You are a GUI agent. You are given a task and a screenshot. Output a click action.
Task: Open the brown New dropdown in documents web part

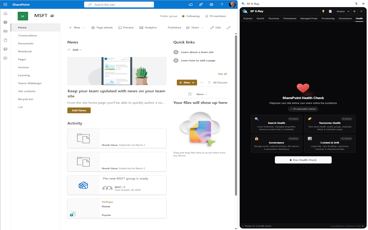coord(187,83)
